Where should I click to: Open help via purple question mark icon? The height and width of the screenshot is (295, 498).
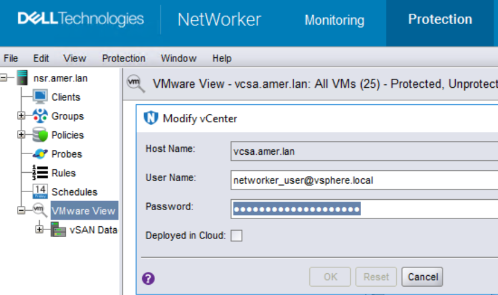tap(148, 279)
